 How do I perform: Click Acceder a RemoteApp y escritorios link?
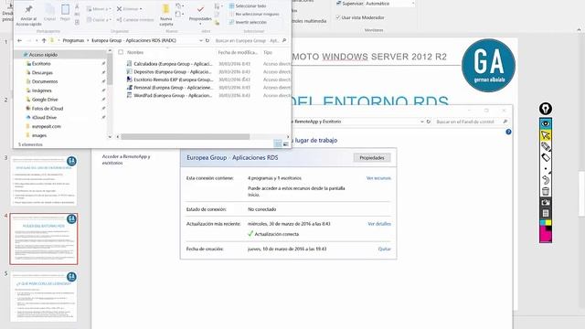pos(126,160)
